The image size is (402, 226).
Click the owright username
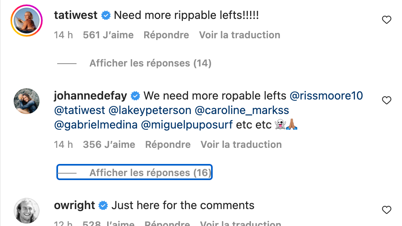point(75,205)
